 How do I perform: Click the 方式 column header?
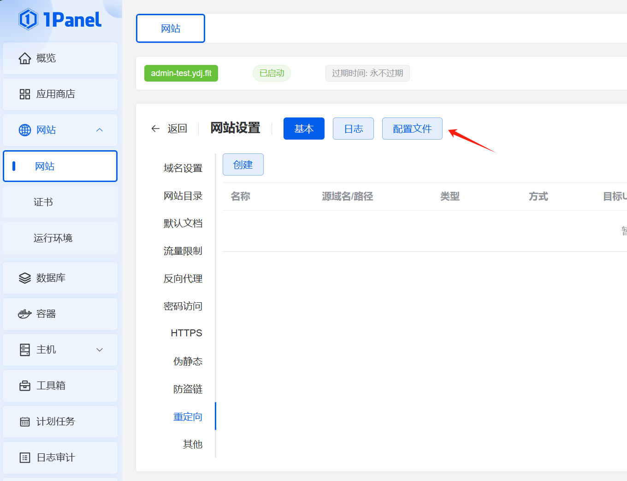(538, 196)
